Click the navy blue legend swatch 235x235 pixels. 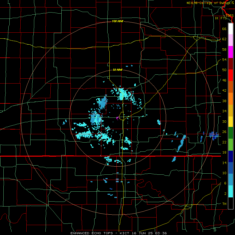click(231, 156)
